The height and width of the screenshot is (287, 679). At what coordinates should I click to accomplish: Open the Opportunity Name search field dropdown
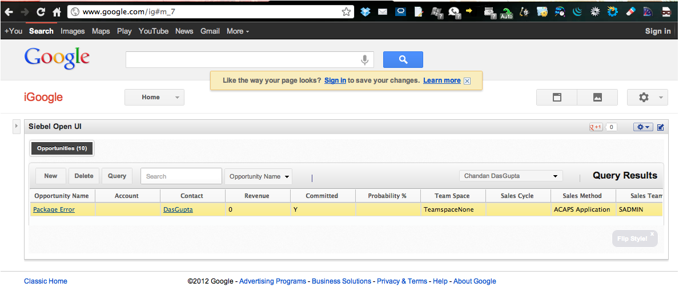[x=259, y=177]
